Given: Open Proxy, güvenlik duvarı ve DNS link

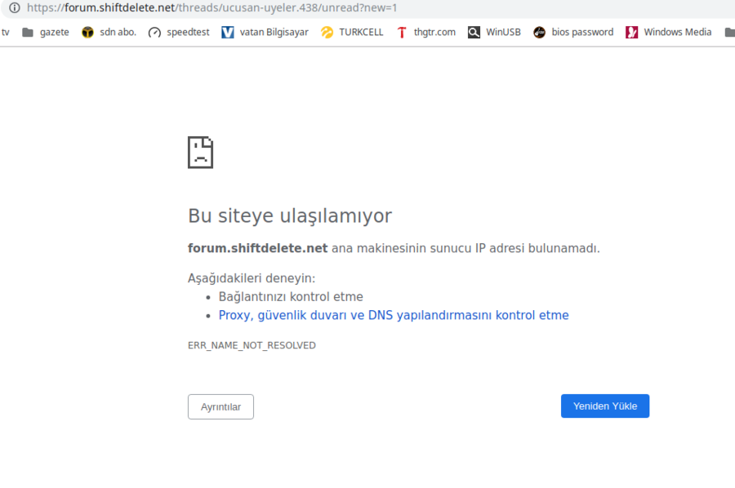Looking at the screenshot, I should pyautogui.click(x=394, y=315).
